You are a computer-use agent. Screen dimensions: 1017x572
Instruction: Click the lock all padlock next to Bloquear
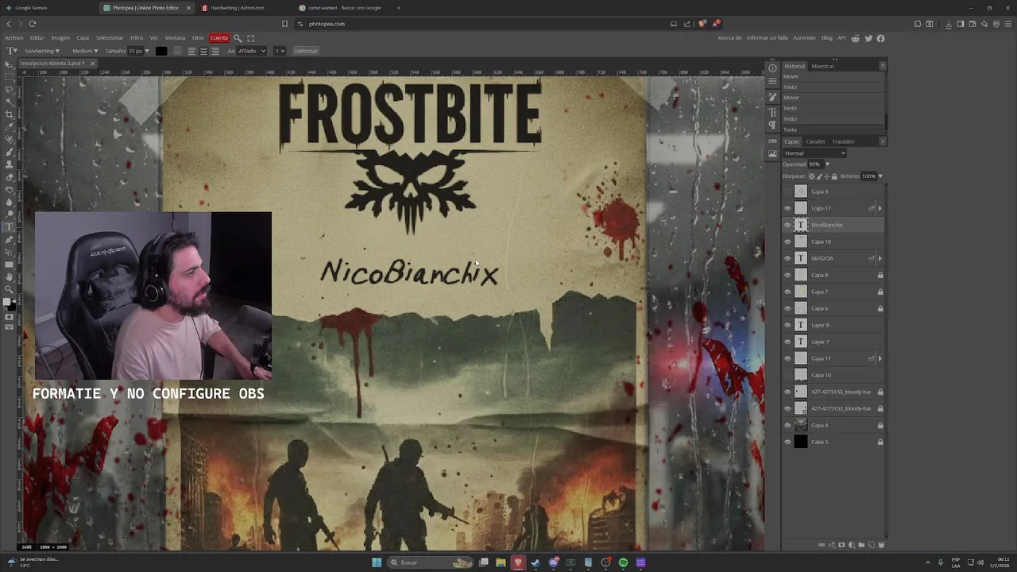(x=833, y=176)
